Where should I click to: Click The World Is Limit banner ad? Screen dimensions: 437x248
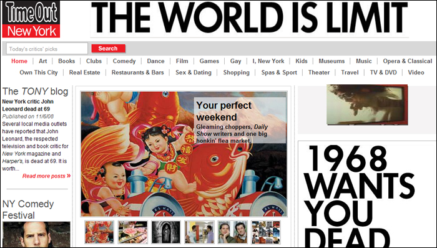(x=250, y=19)
